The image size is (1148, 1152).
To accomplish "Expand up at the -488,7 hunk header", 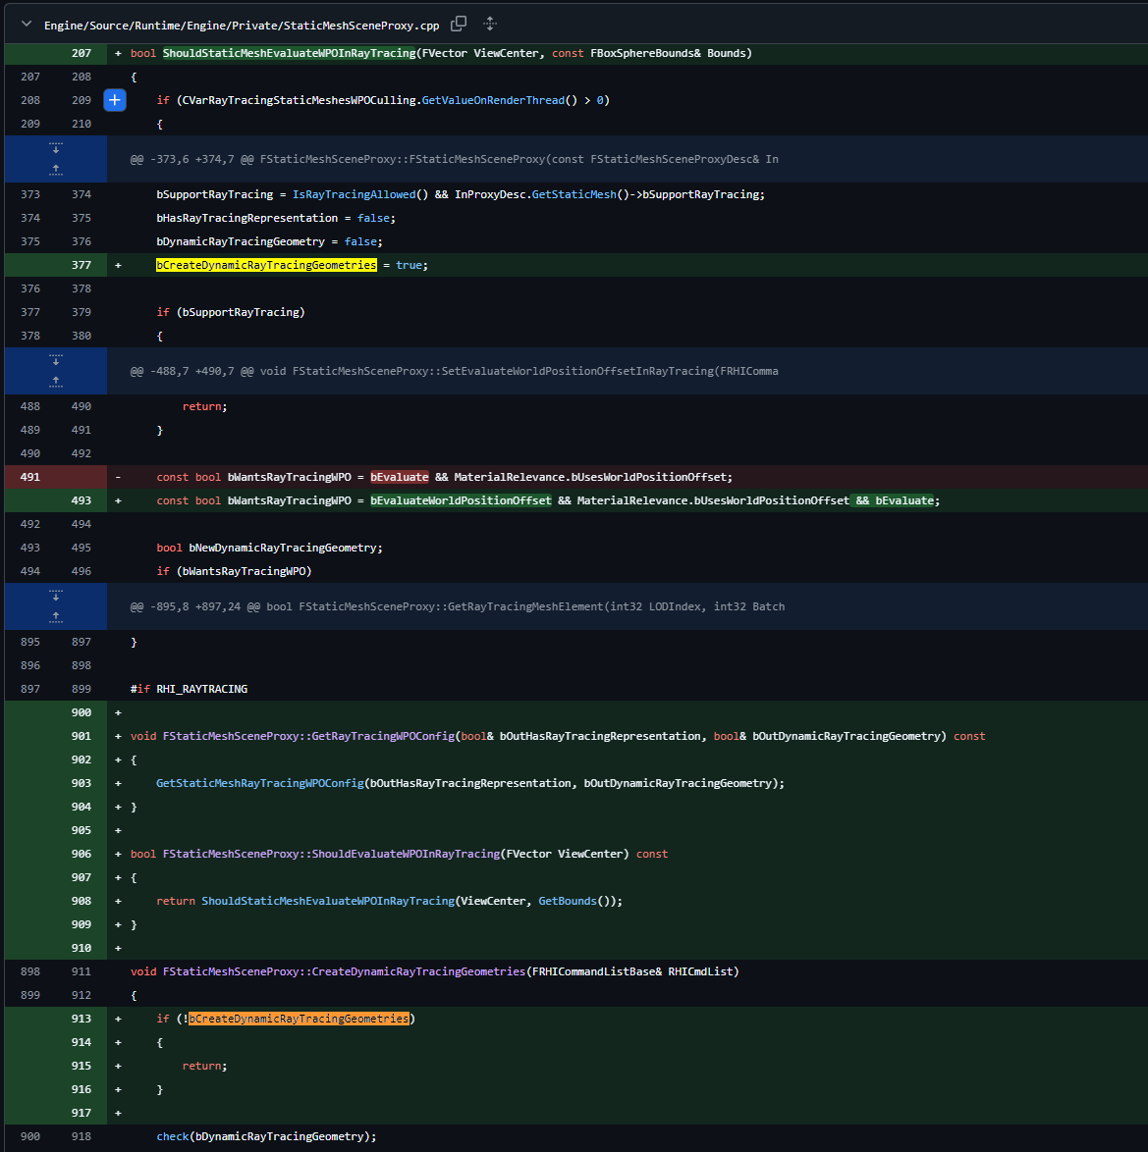I will pyautogui.click(x=56, y=382).
